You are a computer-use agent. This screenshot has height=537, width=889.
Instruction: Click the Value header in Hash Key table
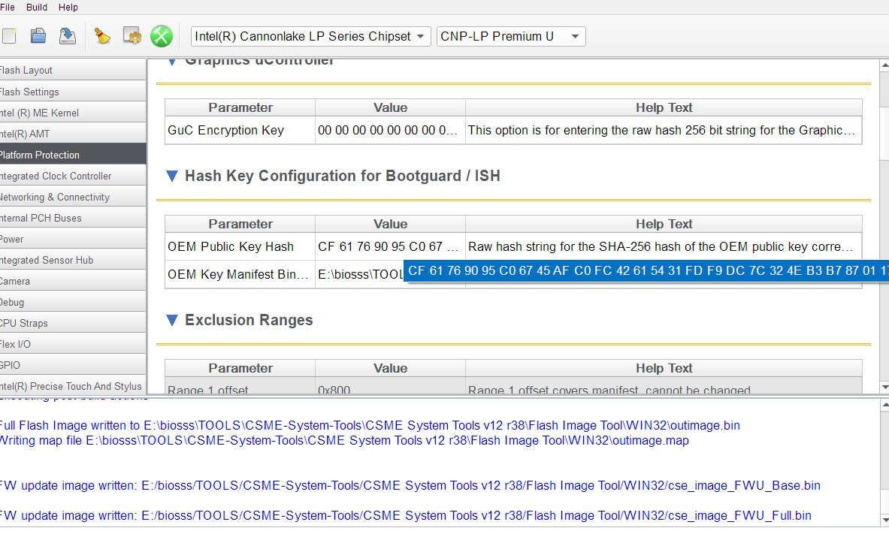[390, 224]
